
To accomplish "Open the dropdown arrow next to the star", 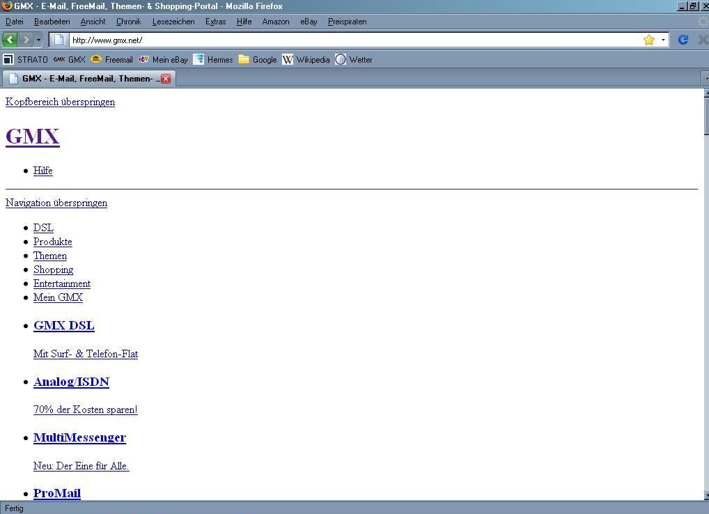I will tap(663, 40).
